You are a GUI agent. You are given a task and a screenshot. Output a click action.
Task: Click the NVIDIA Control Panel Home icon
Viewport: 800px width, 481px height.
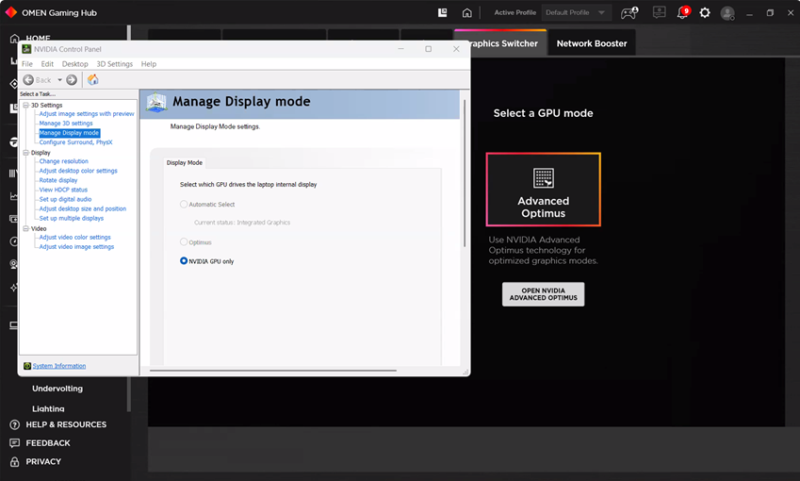tap(93, 79)
